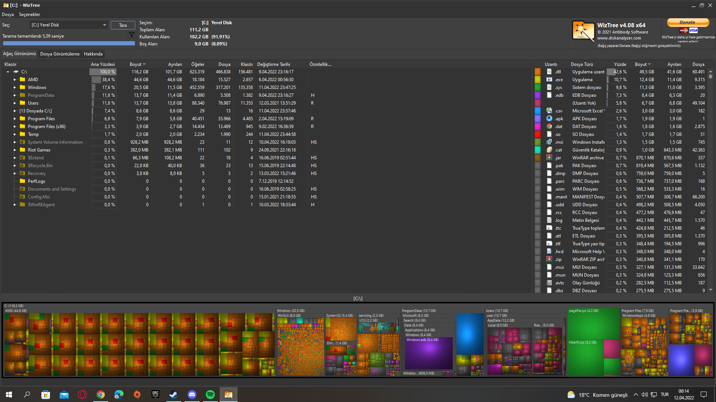
Task: Open Steam from the taskbar
Action: (x=174, y=395)
